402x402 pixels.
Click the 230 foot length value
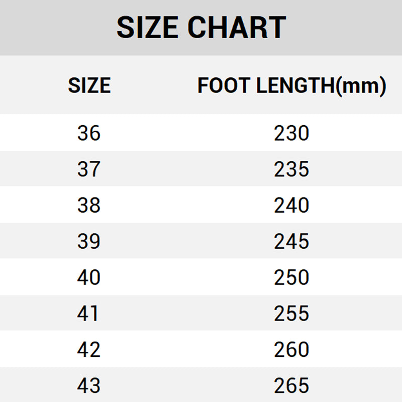291,133
